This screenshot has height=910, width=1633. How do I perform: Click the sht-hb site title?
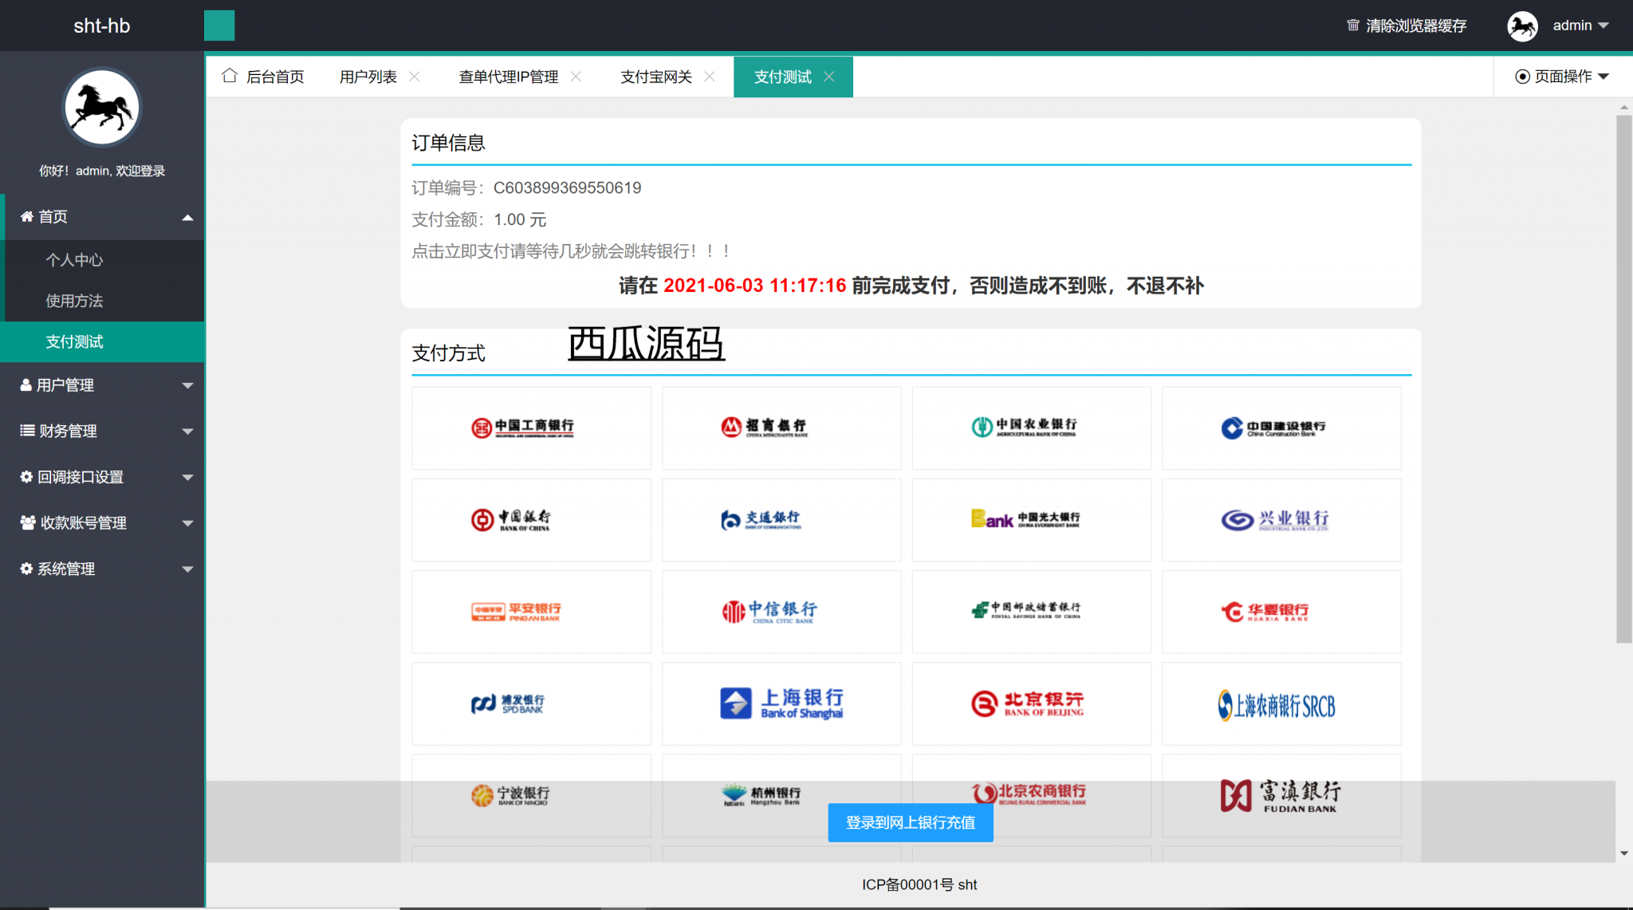(102, 26)
